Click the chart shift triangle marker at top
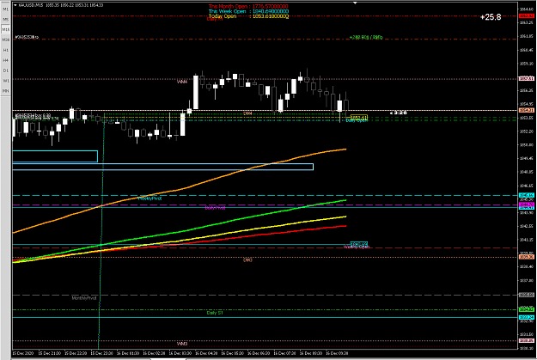The image size is (537, 360). [x=355, y=3]
